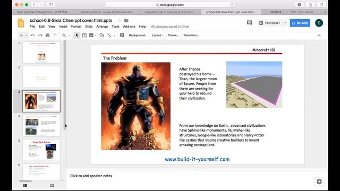Click the Safari reload icon in address bar

(x=232, y=5)
